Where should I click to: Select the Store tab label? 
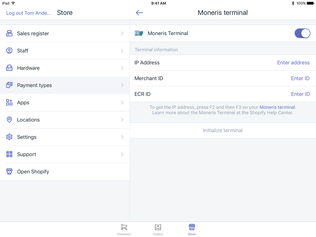pos(192,234)
